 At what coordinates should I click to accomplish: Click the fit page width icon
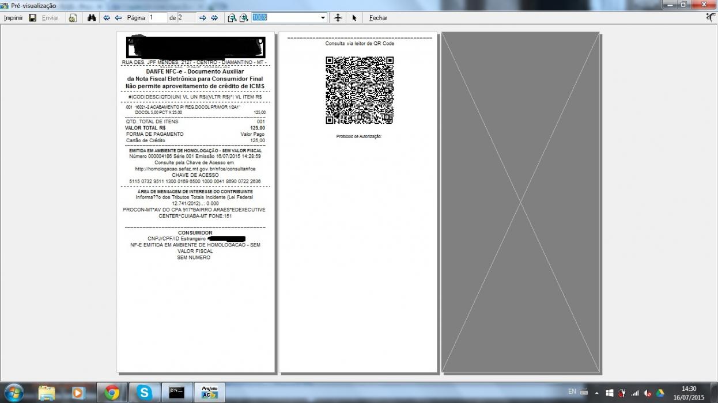[x=338, y=18]
